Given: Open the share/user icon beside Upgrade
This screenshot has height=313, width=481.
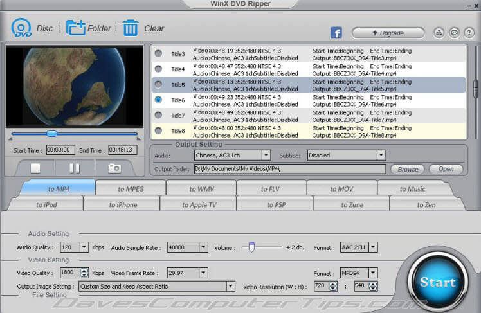Looking at the screenshot, I should point(439,33).
